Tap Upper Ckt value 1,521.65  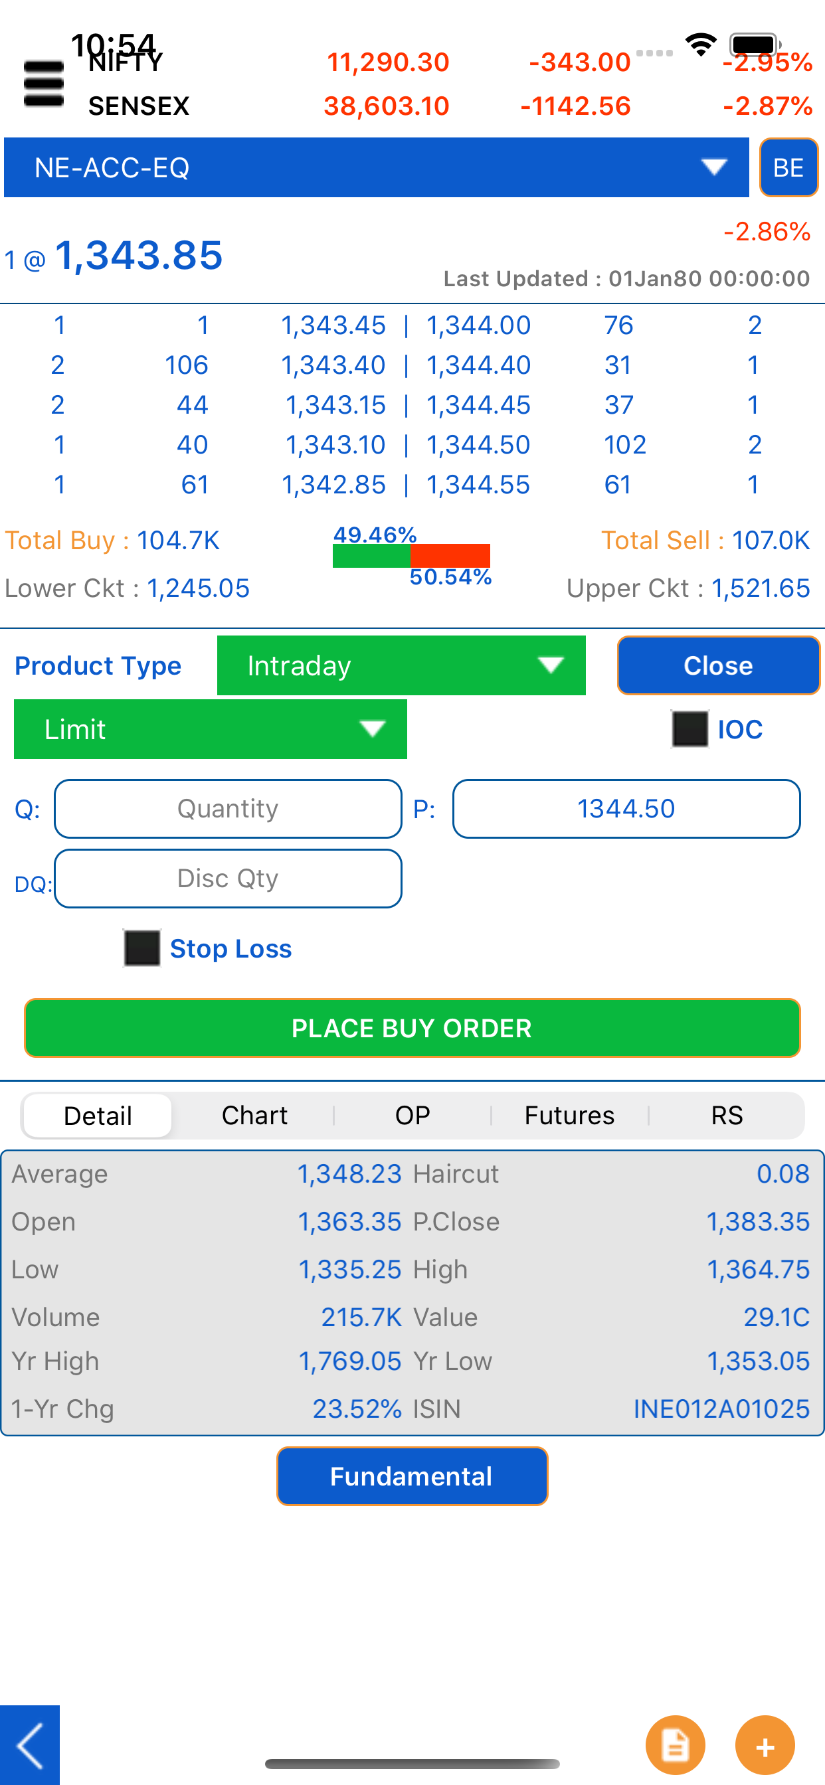[x=761, y=588]
